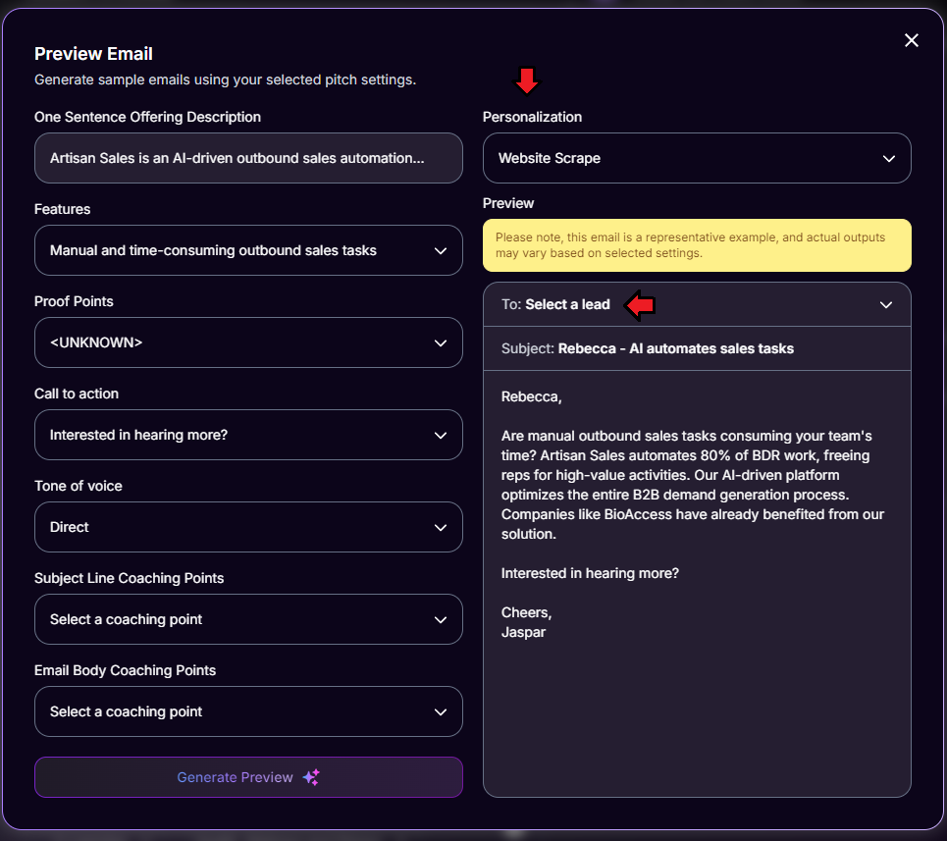Click the 'Cheers,' sign-off line
This screenshot has height=841, width=947.
526,612
